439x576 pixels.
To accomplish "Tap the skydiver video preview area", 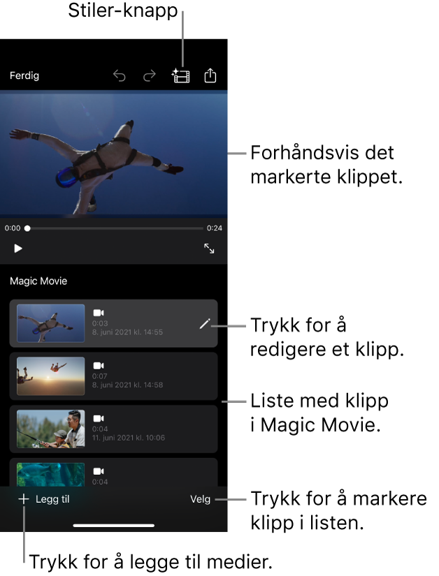I will tap(114, 152).
